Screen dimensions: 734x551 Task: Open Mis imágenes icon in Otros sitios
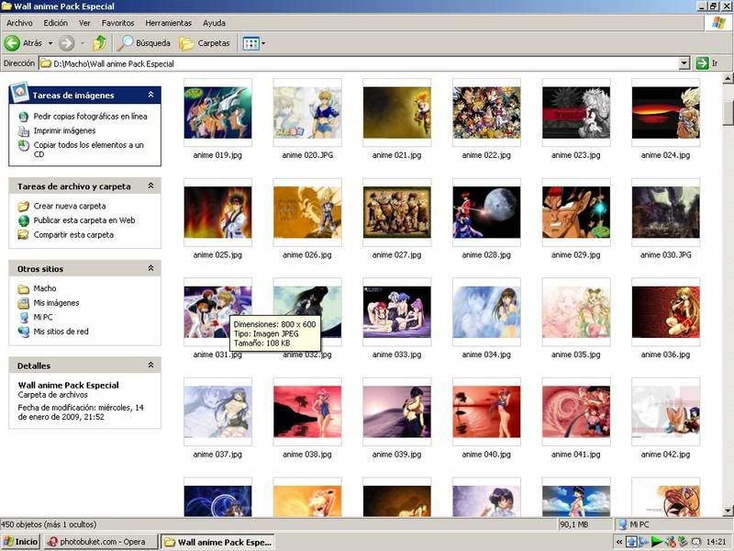(24, 303)
